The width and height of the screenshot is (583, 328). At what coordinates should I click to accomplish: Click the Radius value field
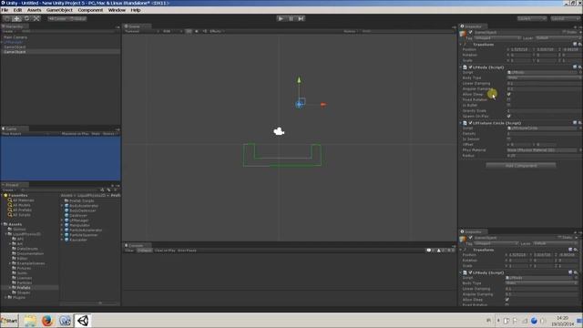click(544, 156)
